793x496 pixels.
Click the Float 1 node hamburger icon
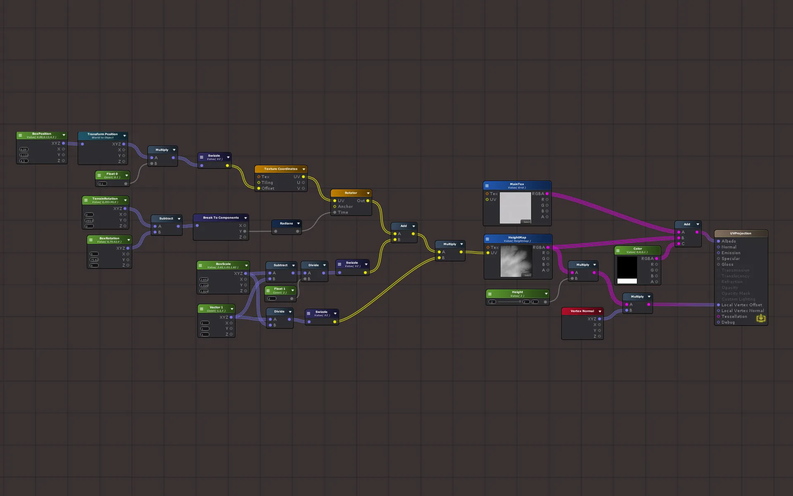click(268, 291)
